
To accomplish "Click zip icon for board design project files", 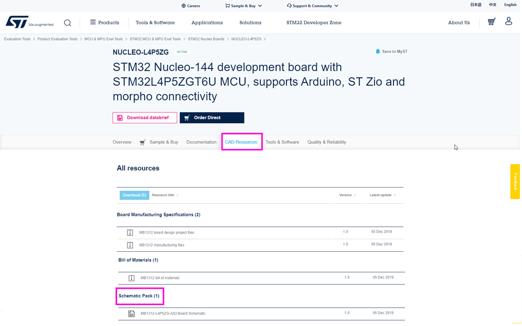I will pyautogui.click(x=130, y=232).
